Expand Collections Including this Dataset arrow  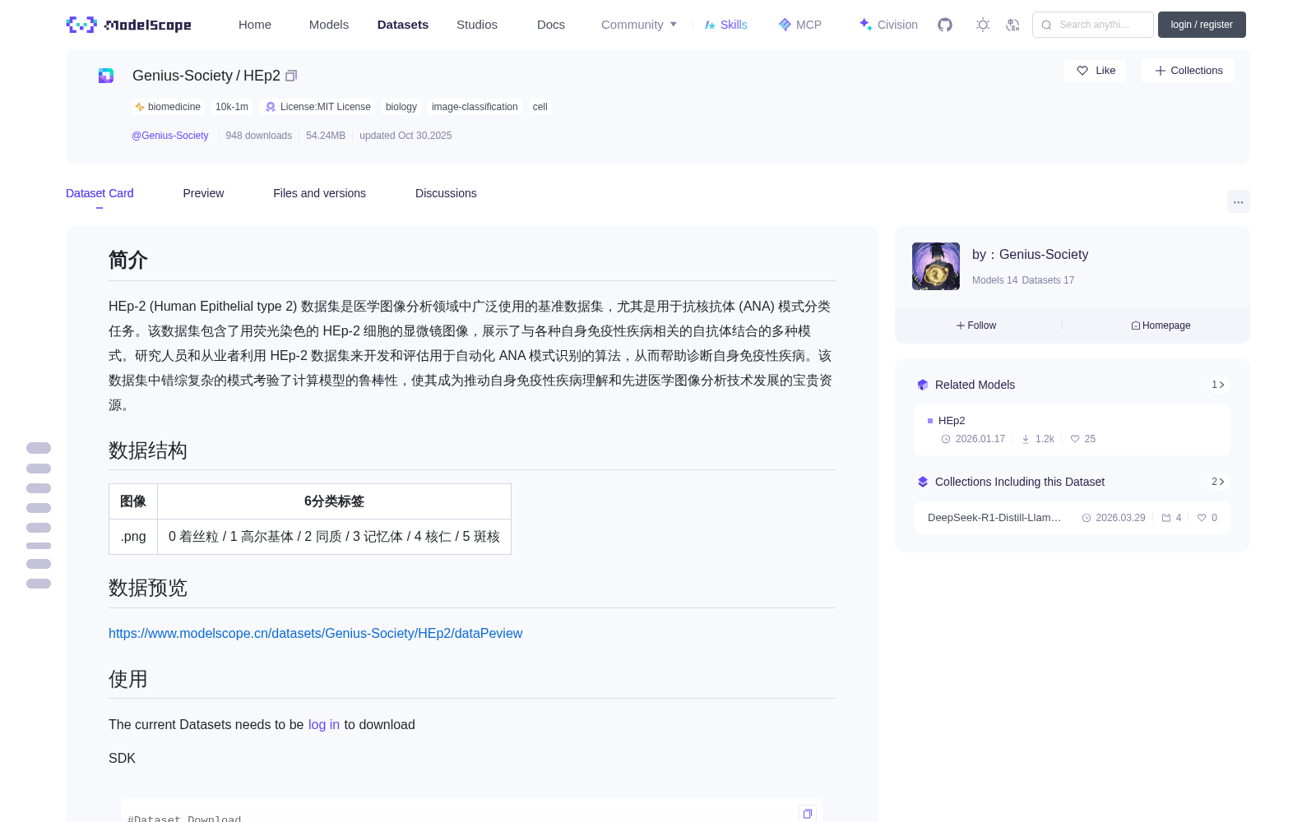pos(1218,482)
